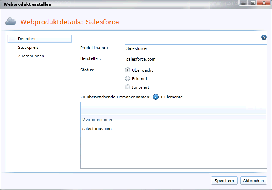Select the Erkannt status option
Viewport: 272px width, 190px height.
pyautogui.click(x=128, y=79)
